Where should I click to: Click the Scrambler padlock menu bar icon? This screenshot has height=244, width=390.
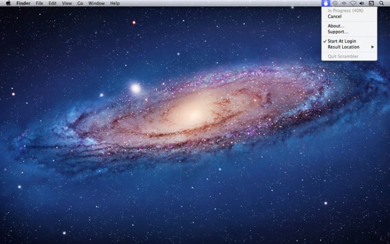tap(326, 3)
